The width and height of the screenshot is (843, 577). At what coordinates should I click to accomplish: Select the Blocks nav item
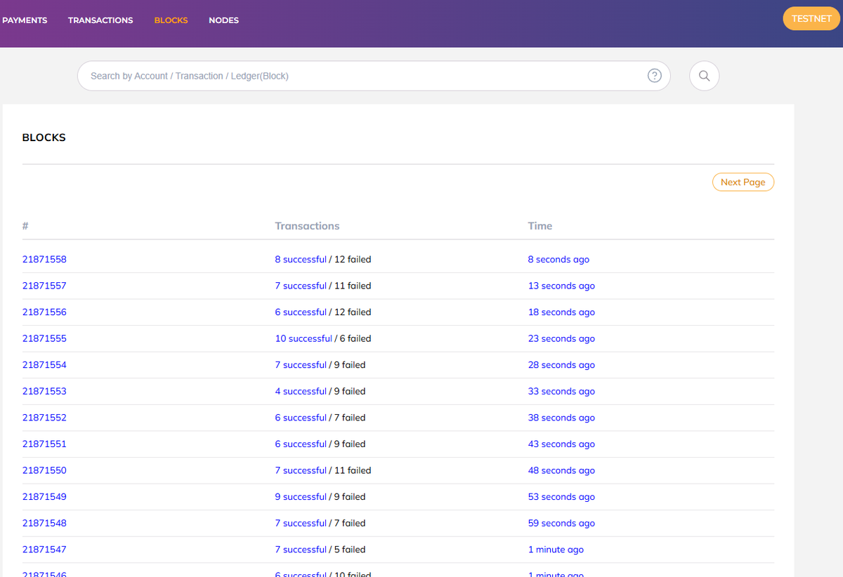[171, 20]
